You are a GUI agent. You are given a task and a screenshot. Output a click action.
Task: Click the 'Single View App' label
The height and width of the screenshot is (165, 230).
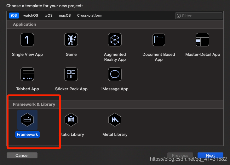point(27,55)
